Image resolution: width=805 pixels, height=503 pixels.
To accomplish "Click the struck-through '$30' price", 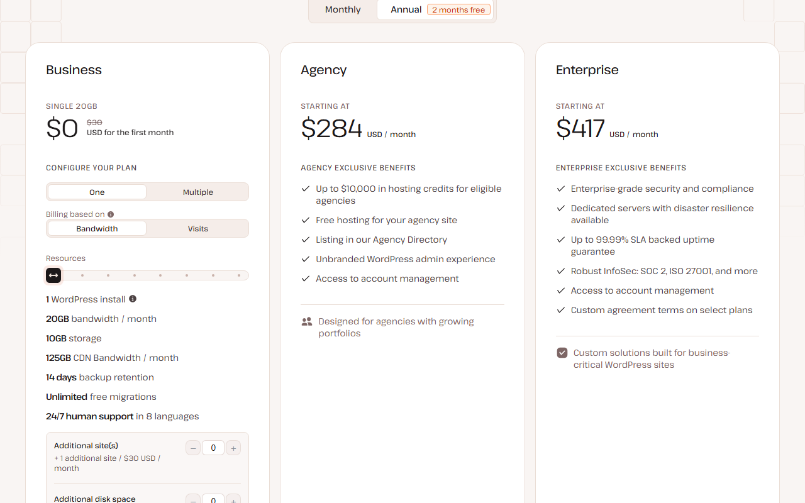I will point(94,123).
